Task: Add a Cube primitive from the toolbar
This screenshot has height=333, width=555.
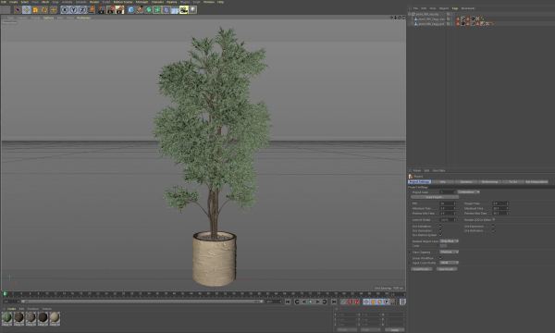Action: point(131,10)
